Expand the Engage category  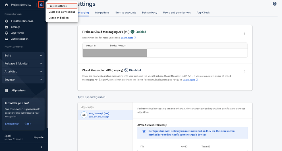[x=23, y=79]
